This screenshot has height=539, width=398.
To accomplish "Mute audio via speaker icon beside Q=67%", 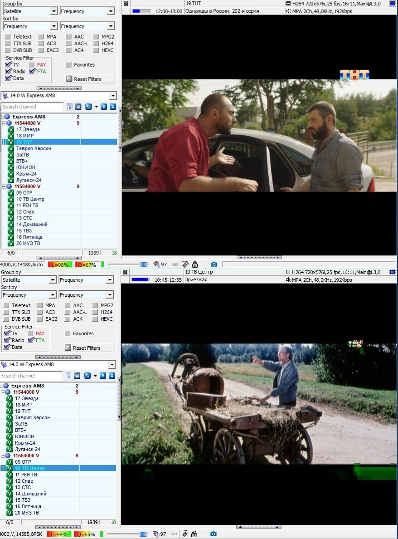I will [x=156, y=265].
